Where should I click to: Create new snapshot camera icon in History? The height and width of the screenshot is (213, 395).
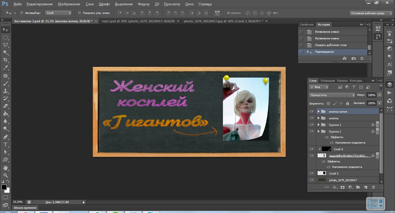point(353,58)
